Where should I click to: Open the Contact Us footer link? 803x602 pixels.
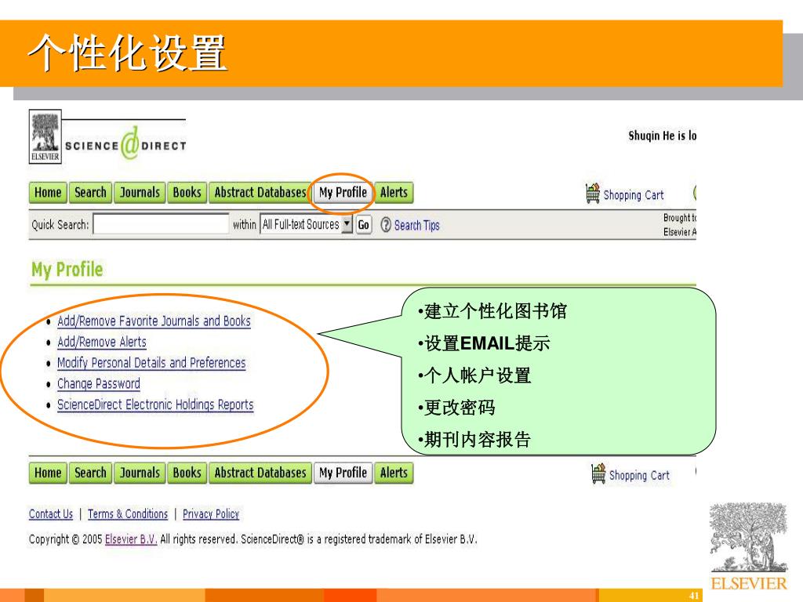tap(51, 514)
